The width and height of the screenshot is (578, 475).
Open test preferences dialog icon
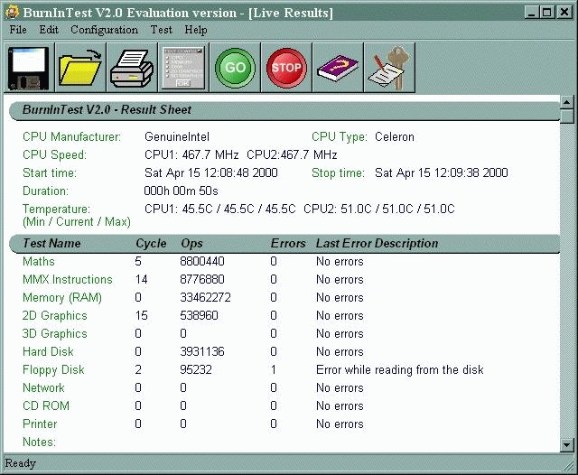pyautogui.click(x=183, y=68)
